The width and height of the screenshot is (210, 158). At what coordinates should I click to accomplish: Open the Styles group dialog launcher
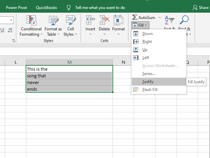pyautogui.click(x=14, y=41)
